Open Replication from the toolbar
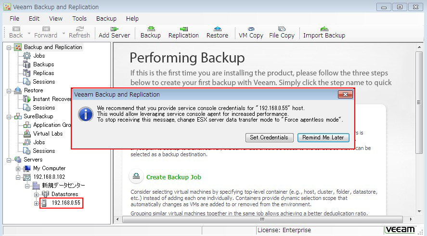The width and height of the screenshot is (427, 236). pos(183,32)
